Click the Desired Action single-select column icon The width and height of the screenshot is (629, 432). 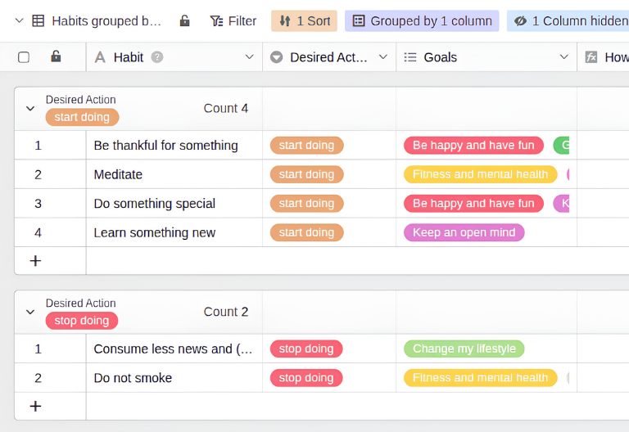[276, 57]
